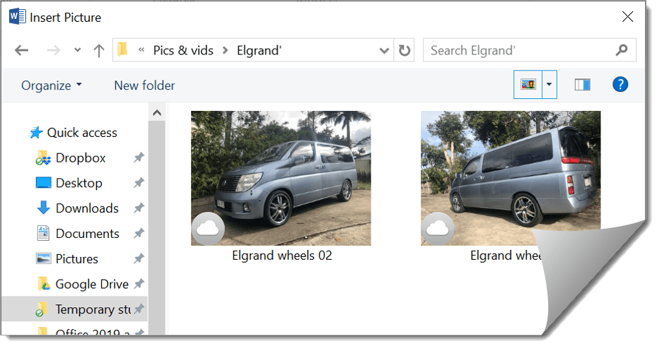Screen dimensions: 657x346
Task: Click the Documents page icon
Action: 43,233
